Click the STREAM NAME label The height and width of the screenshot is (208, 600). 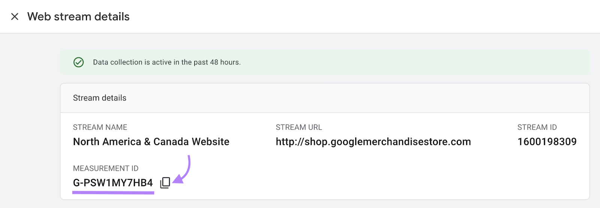[x=100, y=127]
